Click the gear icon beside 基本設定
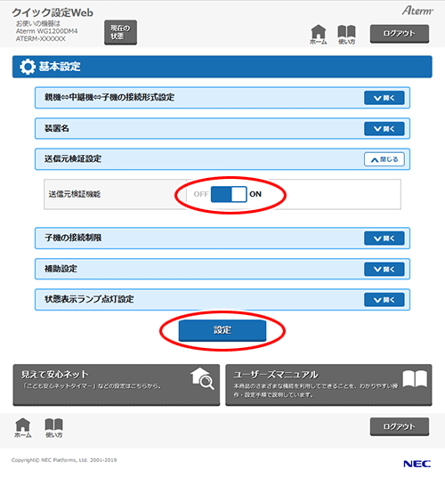The image size is (445, 477). 28,67
